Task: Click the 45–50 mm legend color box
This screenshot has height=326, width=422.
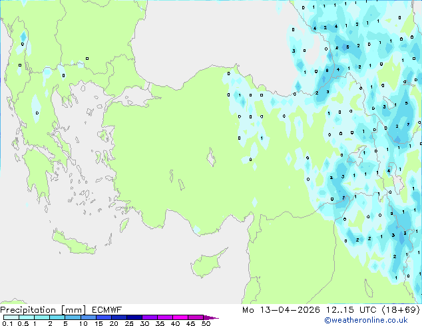Action: tap(196, 317)
